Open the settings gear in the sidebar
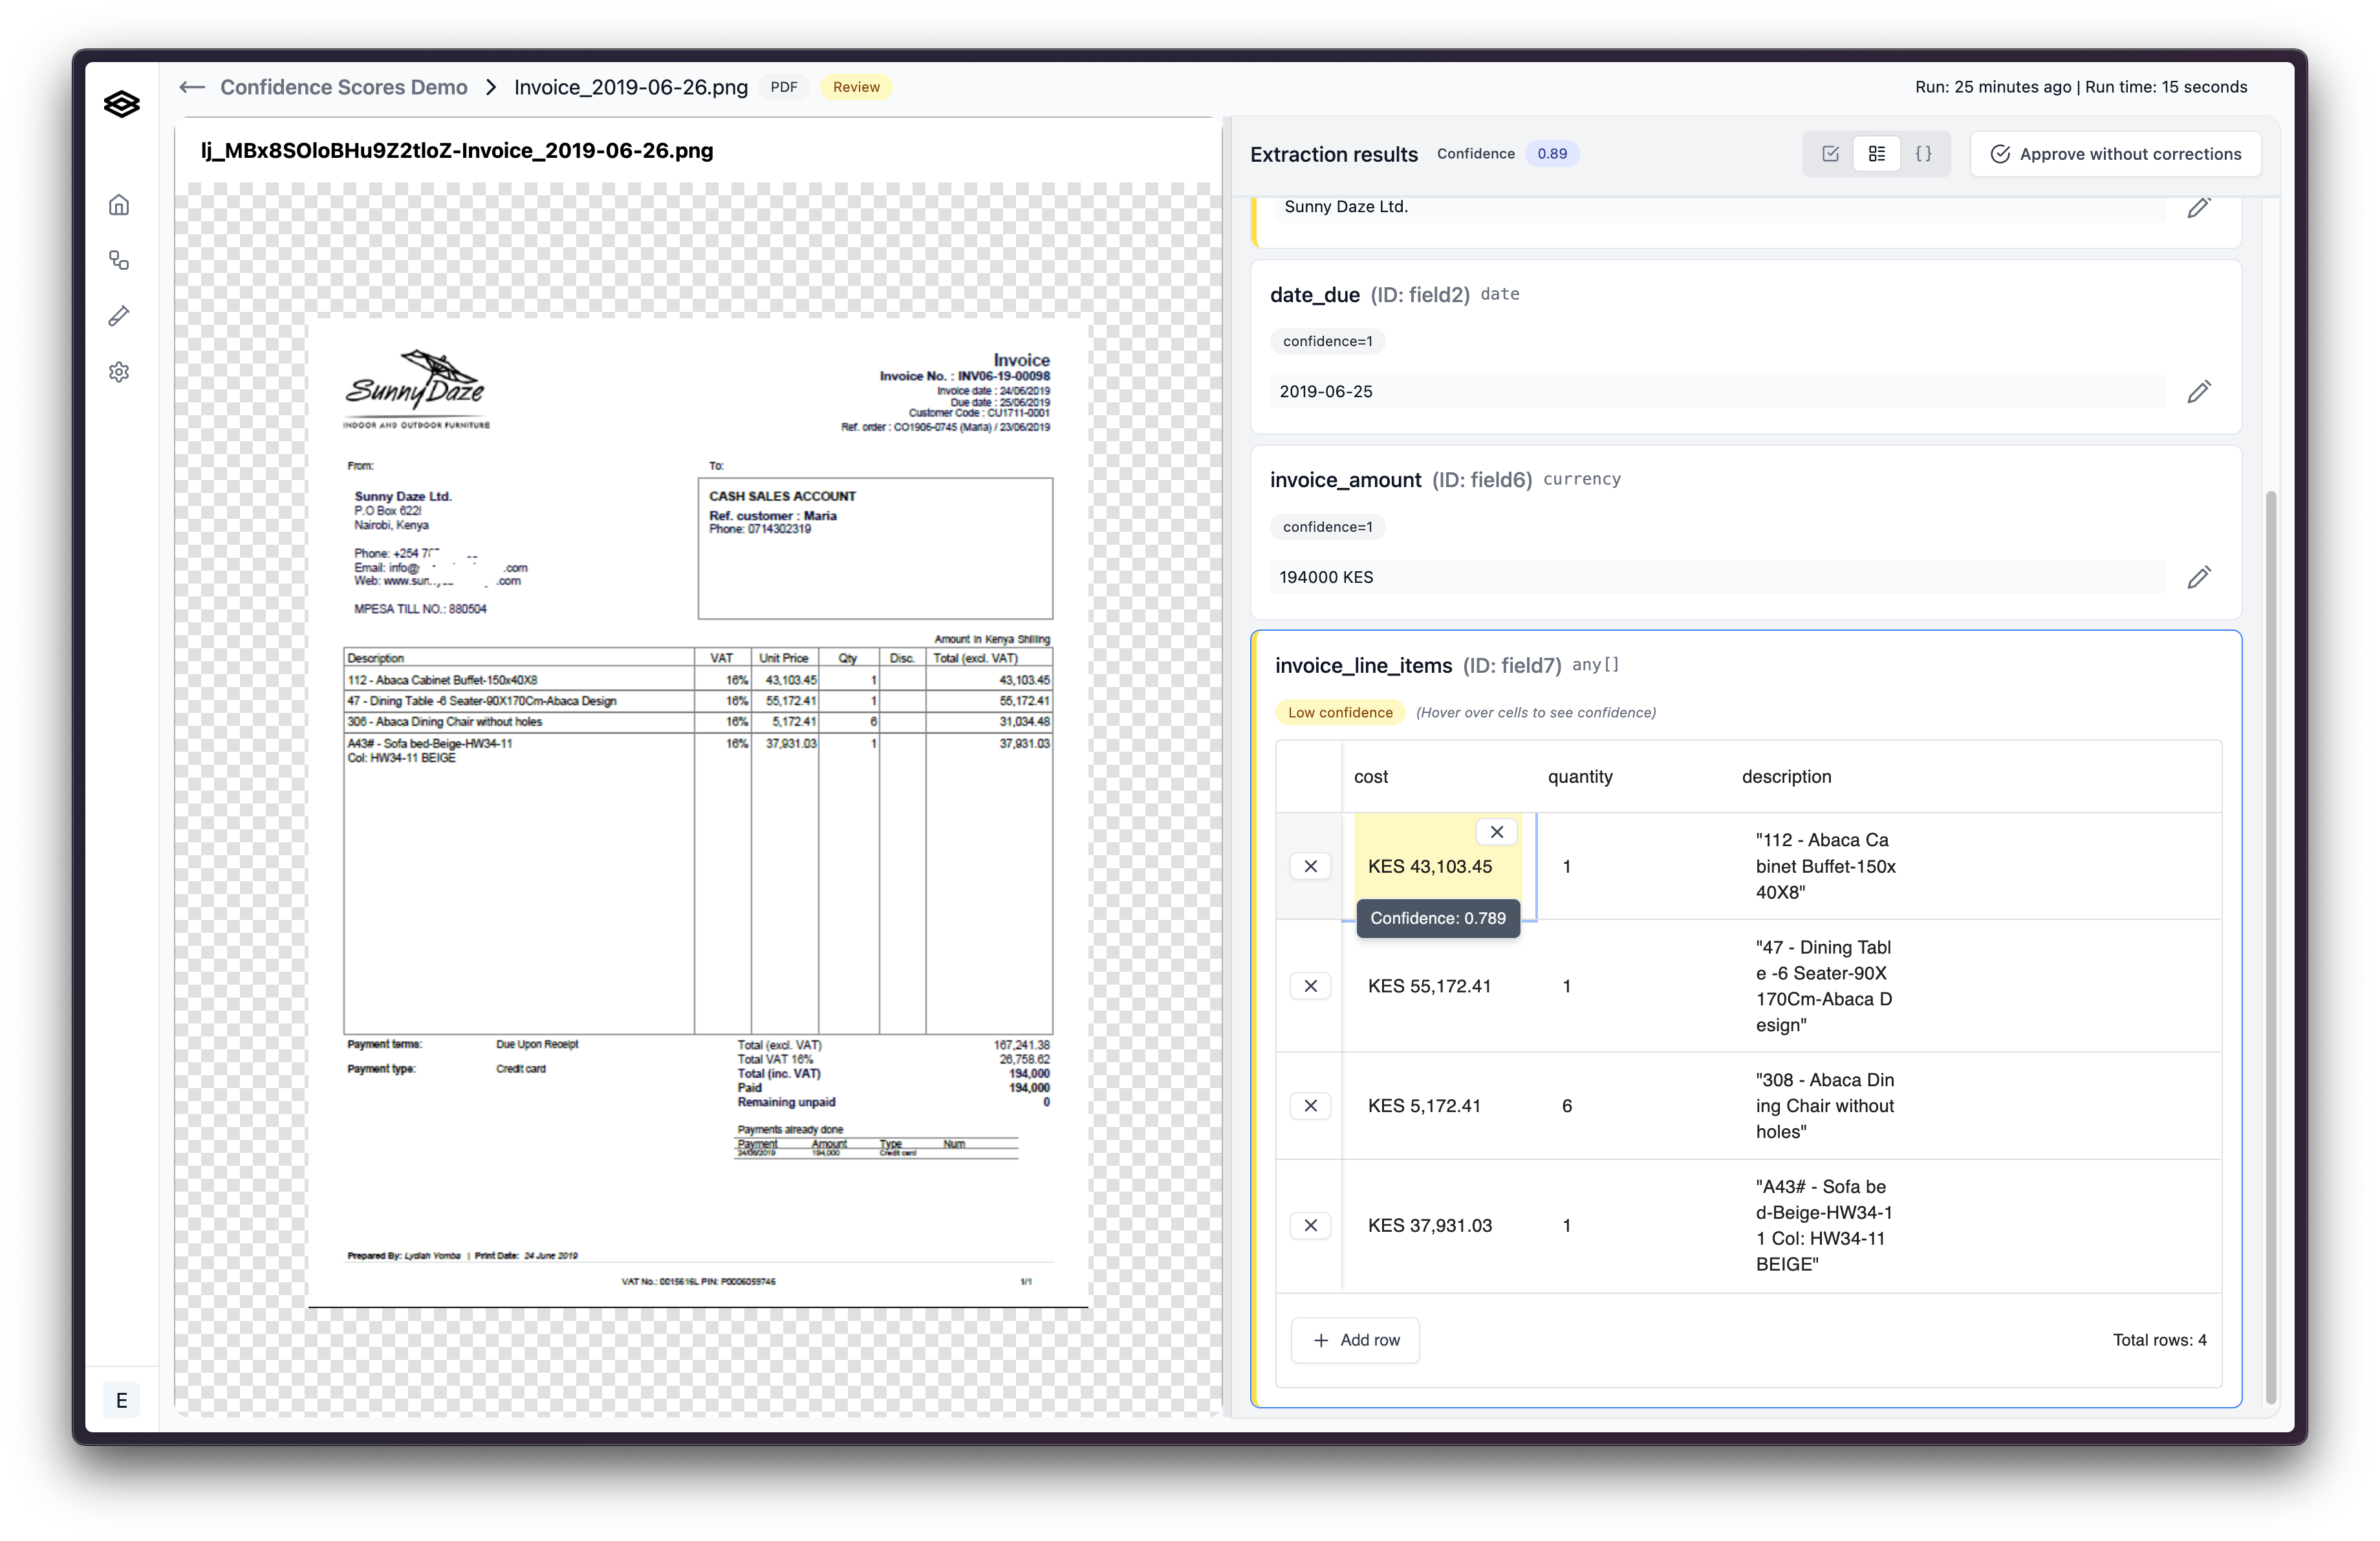Viewport: 2380px width, 1541px height. pos(119,372)
